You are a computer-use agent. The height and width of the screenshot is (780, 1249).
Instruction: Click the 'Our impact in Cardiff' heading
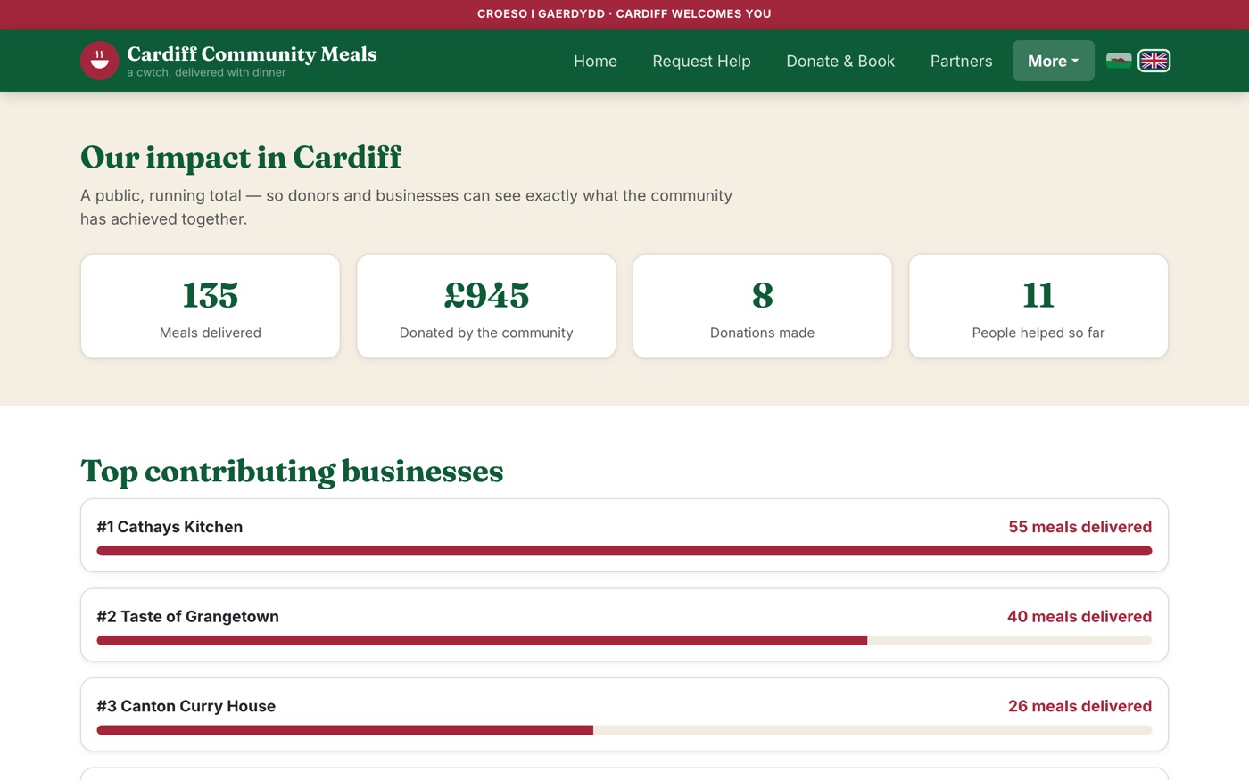coord(241,158)
